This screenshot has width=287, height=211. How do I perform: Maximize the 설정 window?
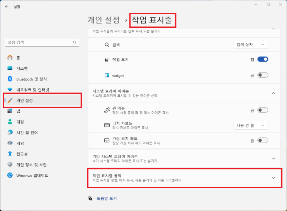(268, 5)
